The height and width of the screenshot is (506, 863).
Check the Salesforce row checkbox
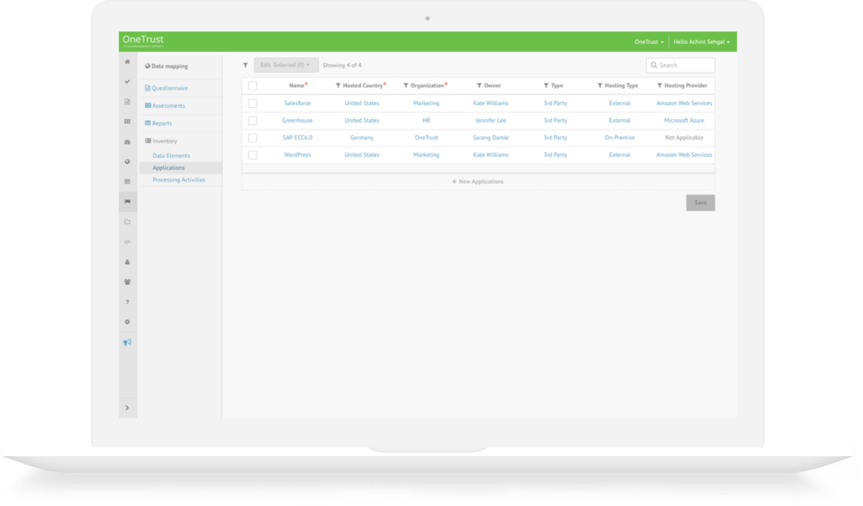[x=253, y=104]
